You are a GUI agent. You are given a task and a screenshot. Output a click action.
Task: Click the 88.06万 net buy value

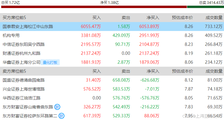coord(152,116)
